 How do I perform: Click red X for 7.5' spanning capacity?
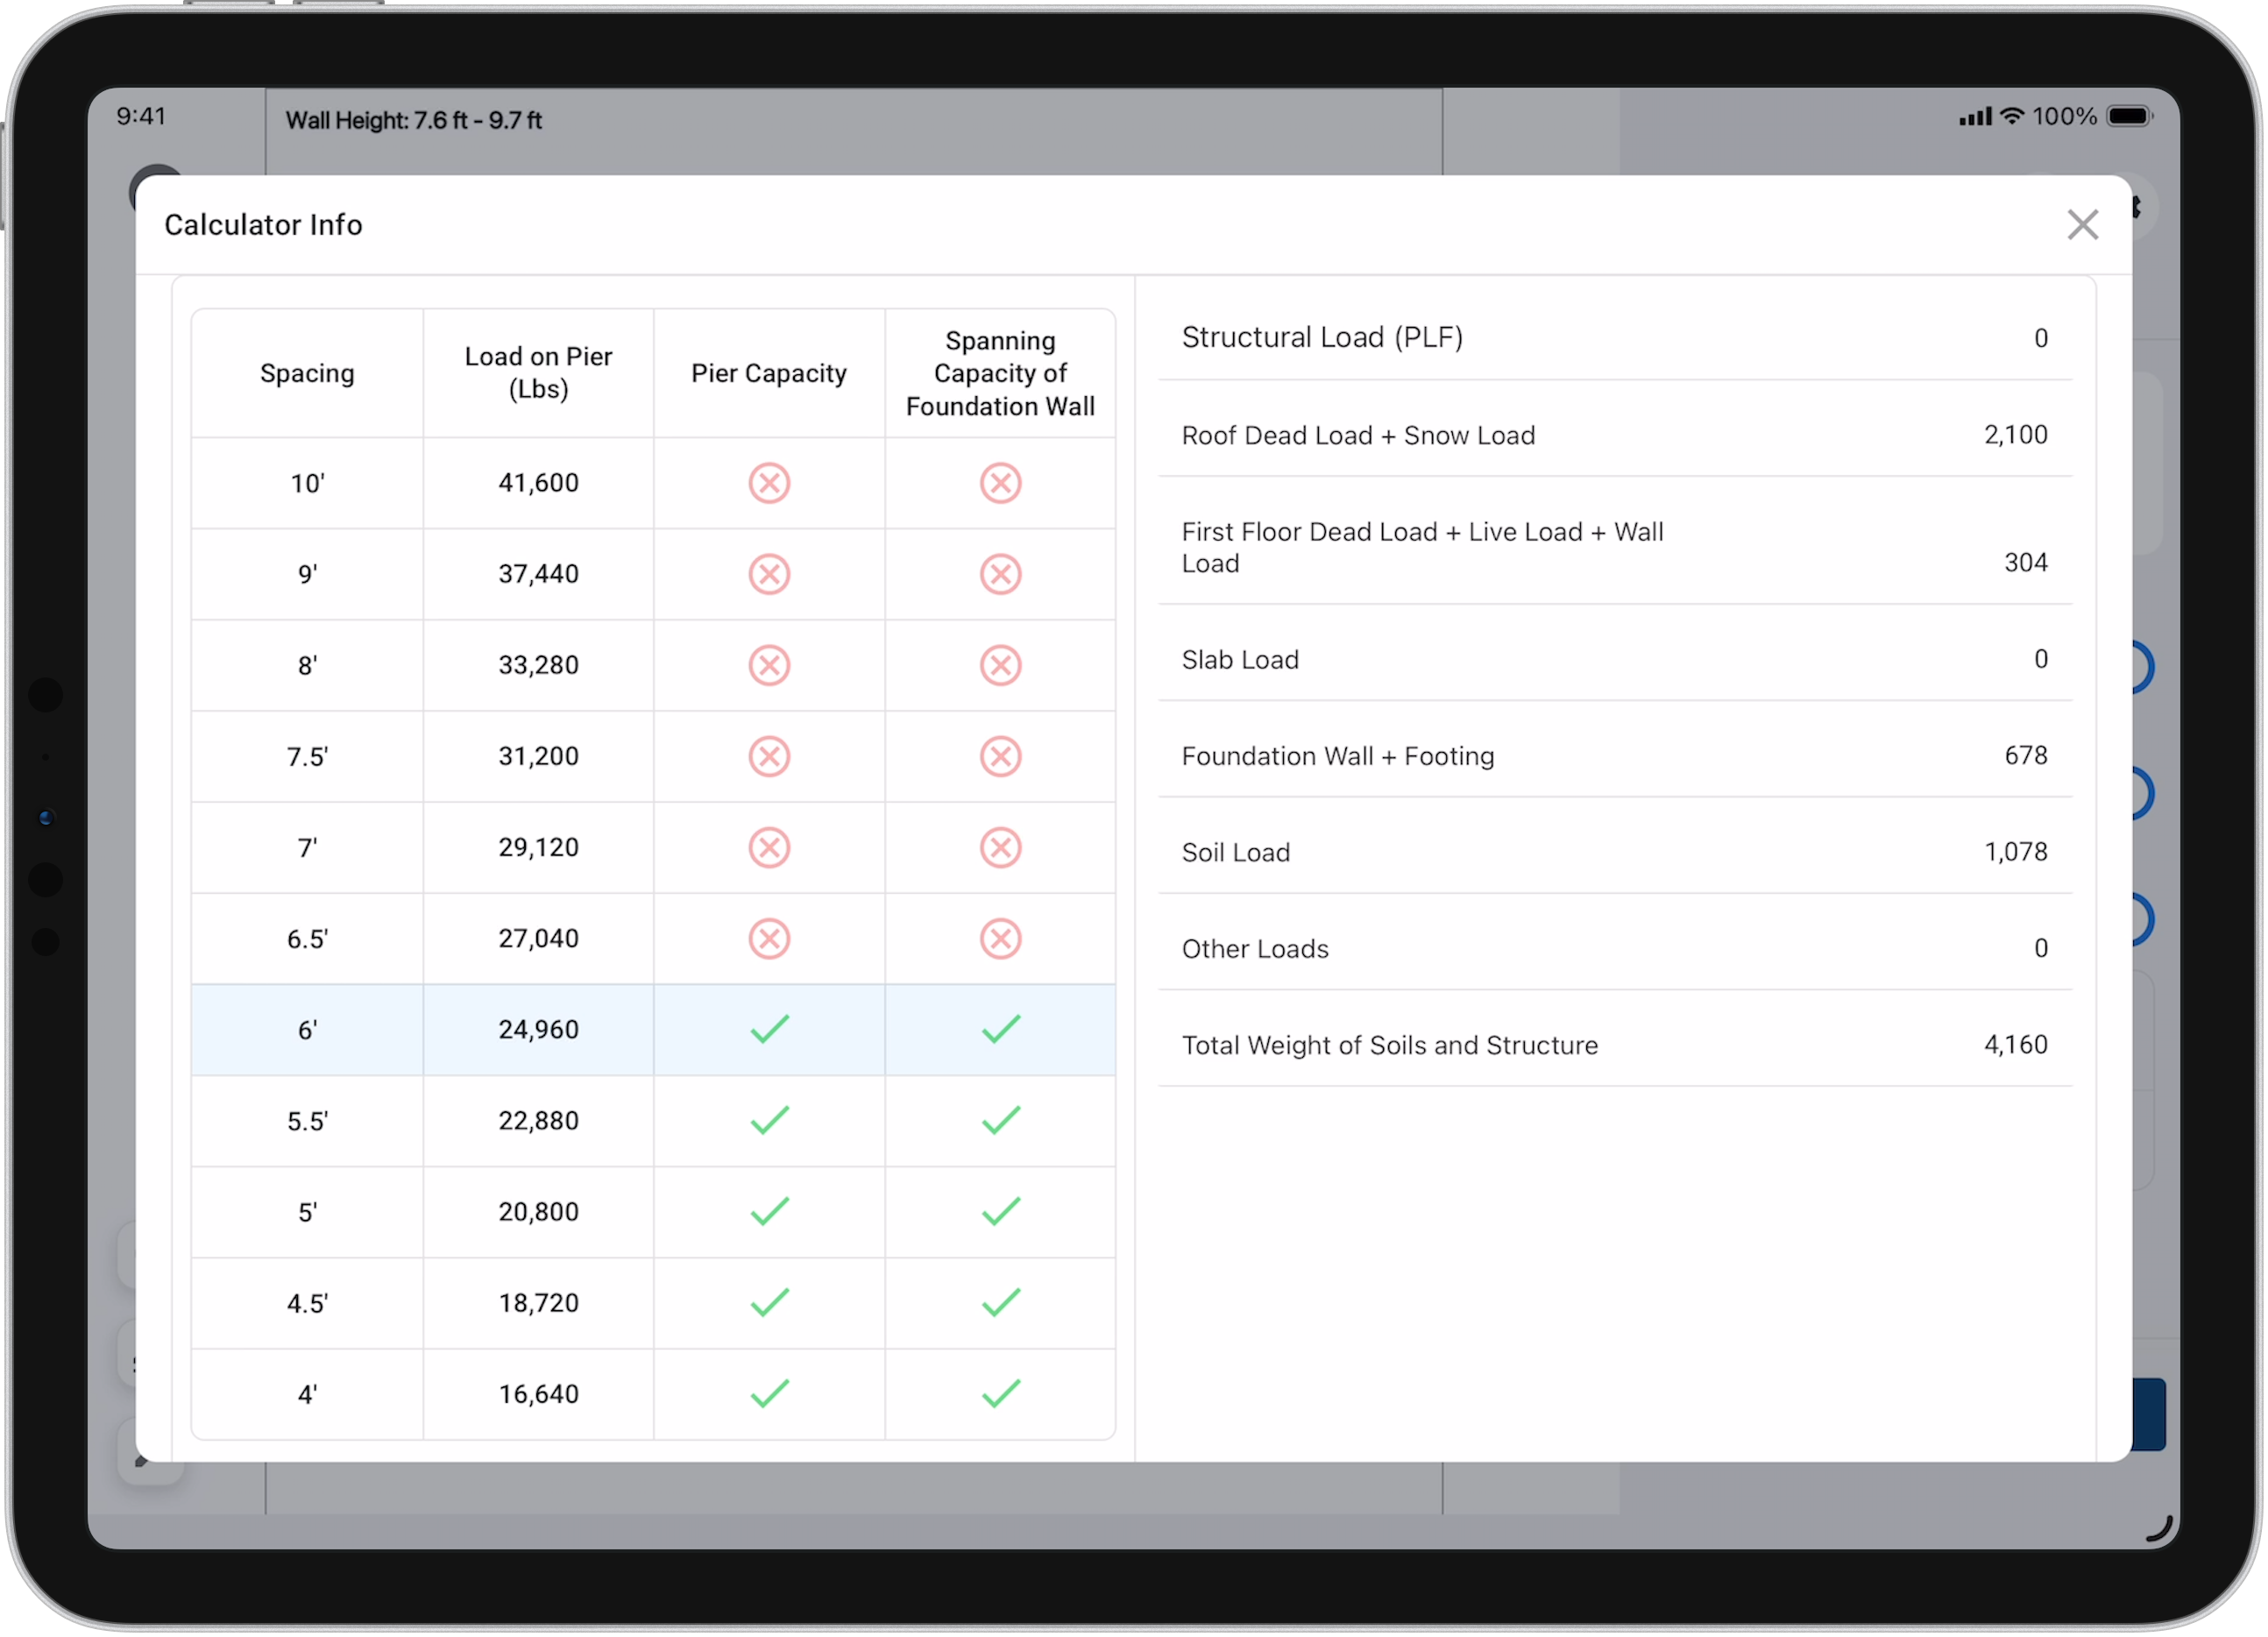point(1000,756)
